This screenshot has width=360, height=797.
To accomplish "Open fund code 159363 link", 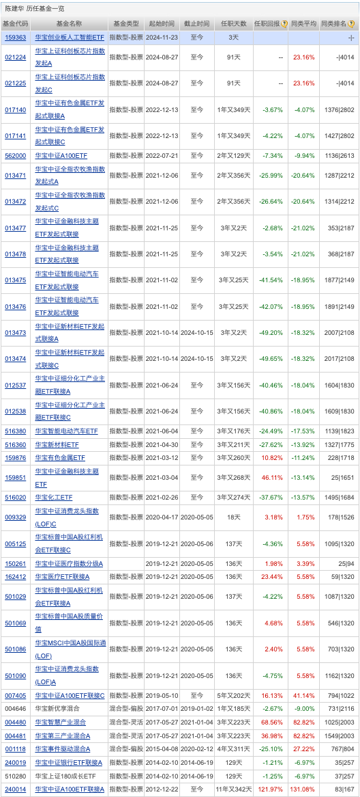I will point(16,38).
